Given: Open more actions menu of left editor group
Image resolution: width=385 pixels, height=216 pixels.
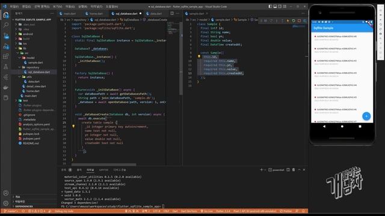Looking at the screenshot, I should (x=177, y=13).
